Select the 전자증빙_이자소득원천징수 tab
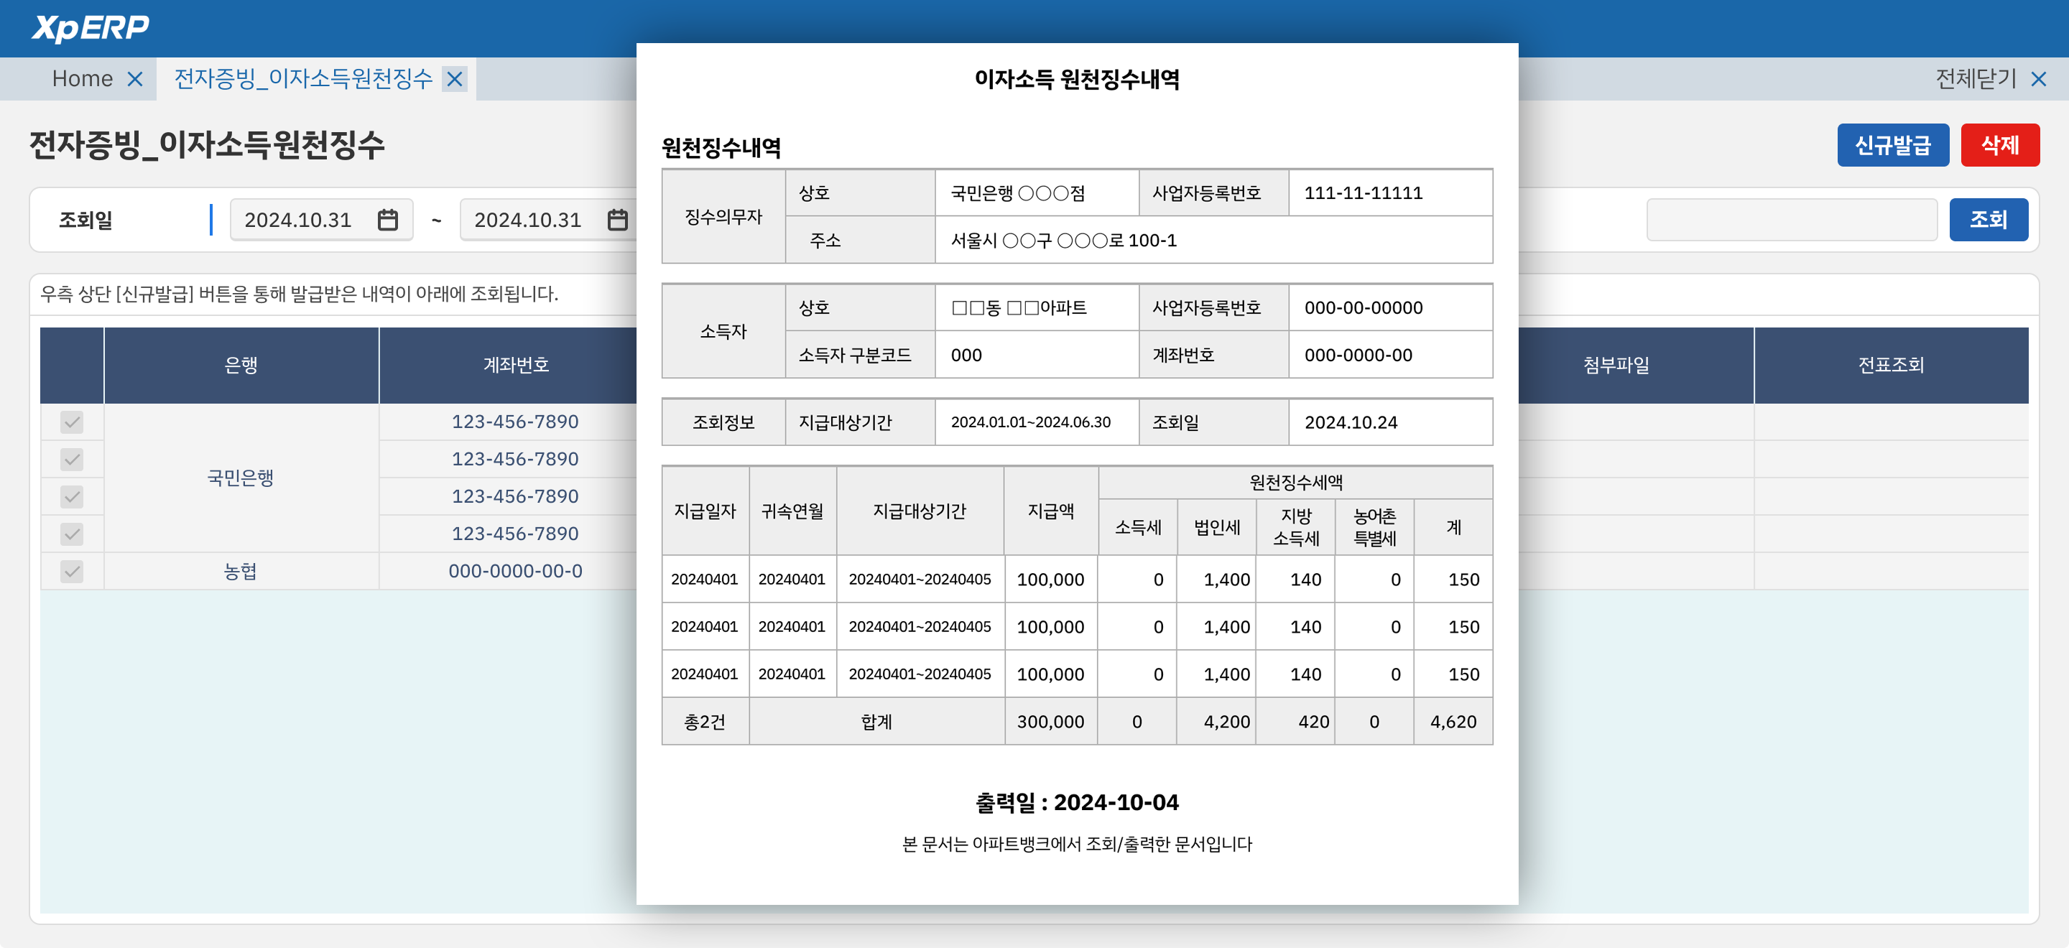Screen dimensions: 2069x948 [301, 79]
